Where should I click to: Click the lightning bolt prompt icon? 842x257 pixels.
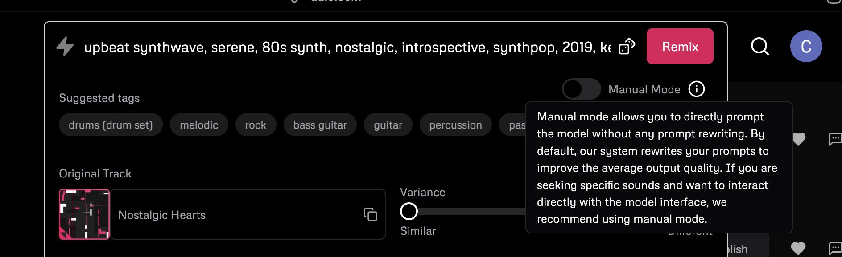point(65,46)
